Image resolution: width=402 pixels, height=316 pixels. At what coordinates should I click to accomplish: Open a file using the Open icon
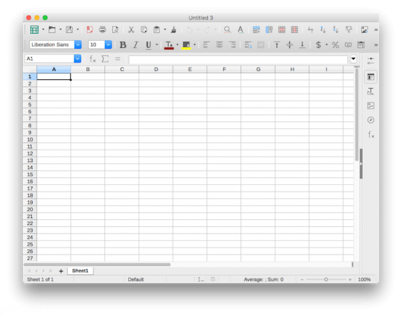52,30
